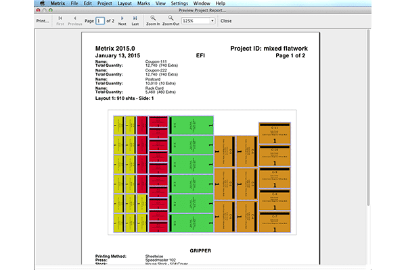
Task: Click the "Metrix 2015.0" report title
Action: coord(115,49)
